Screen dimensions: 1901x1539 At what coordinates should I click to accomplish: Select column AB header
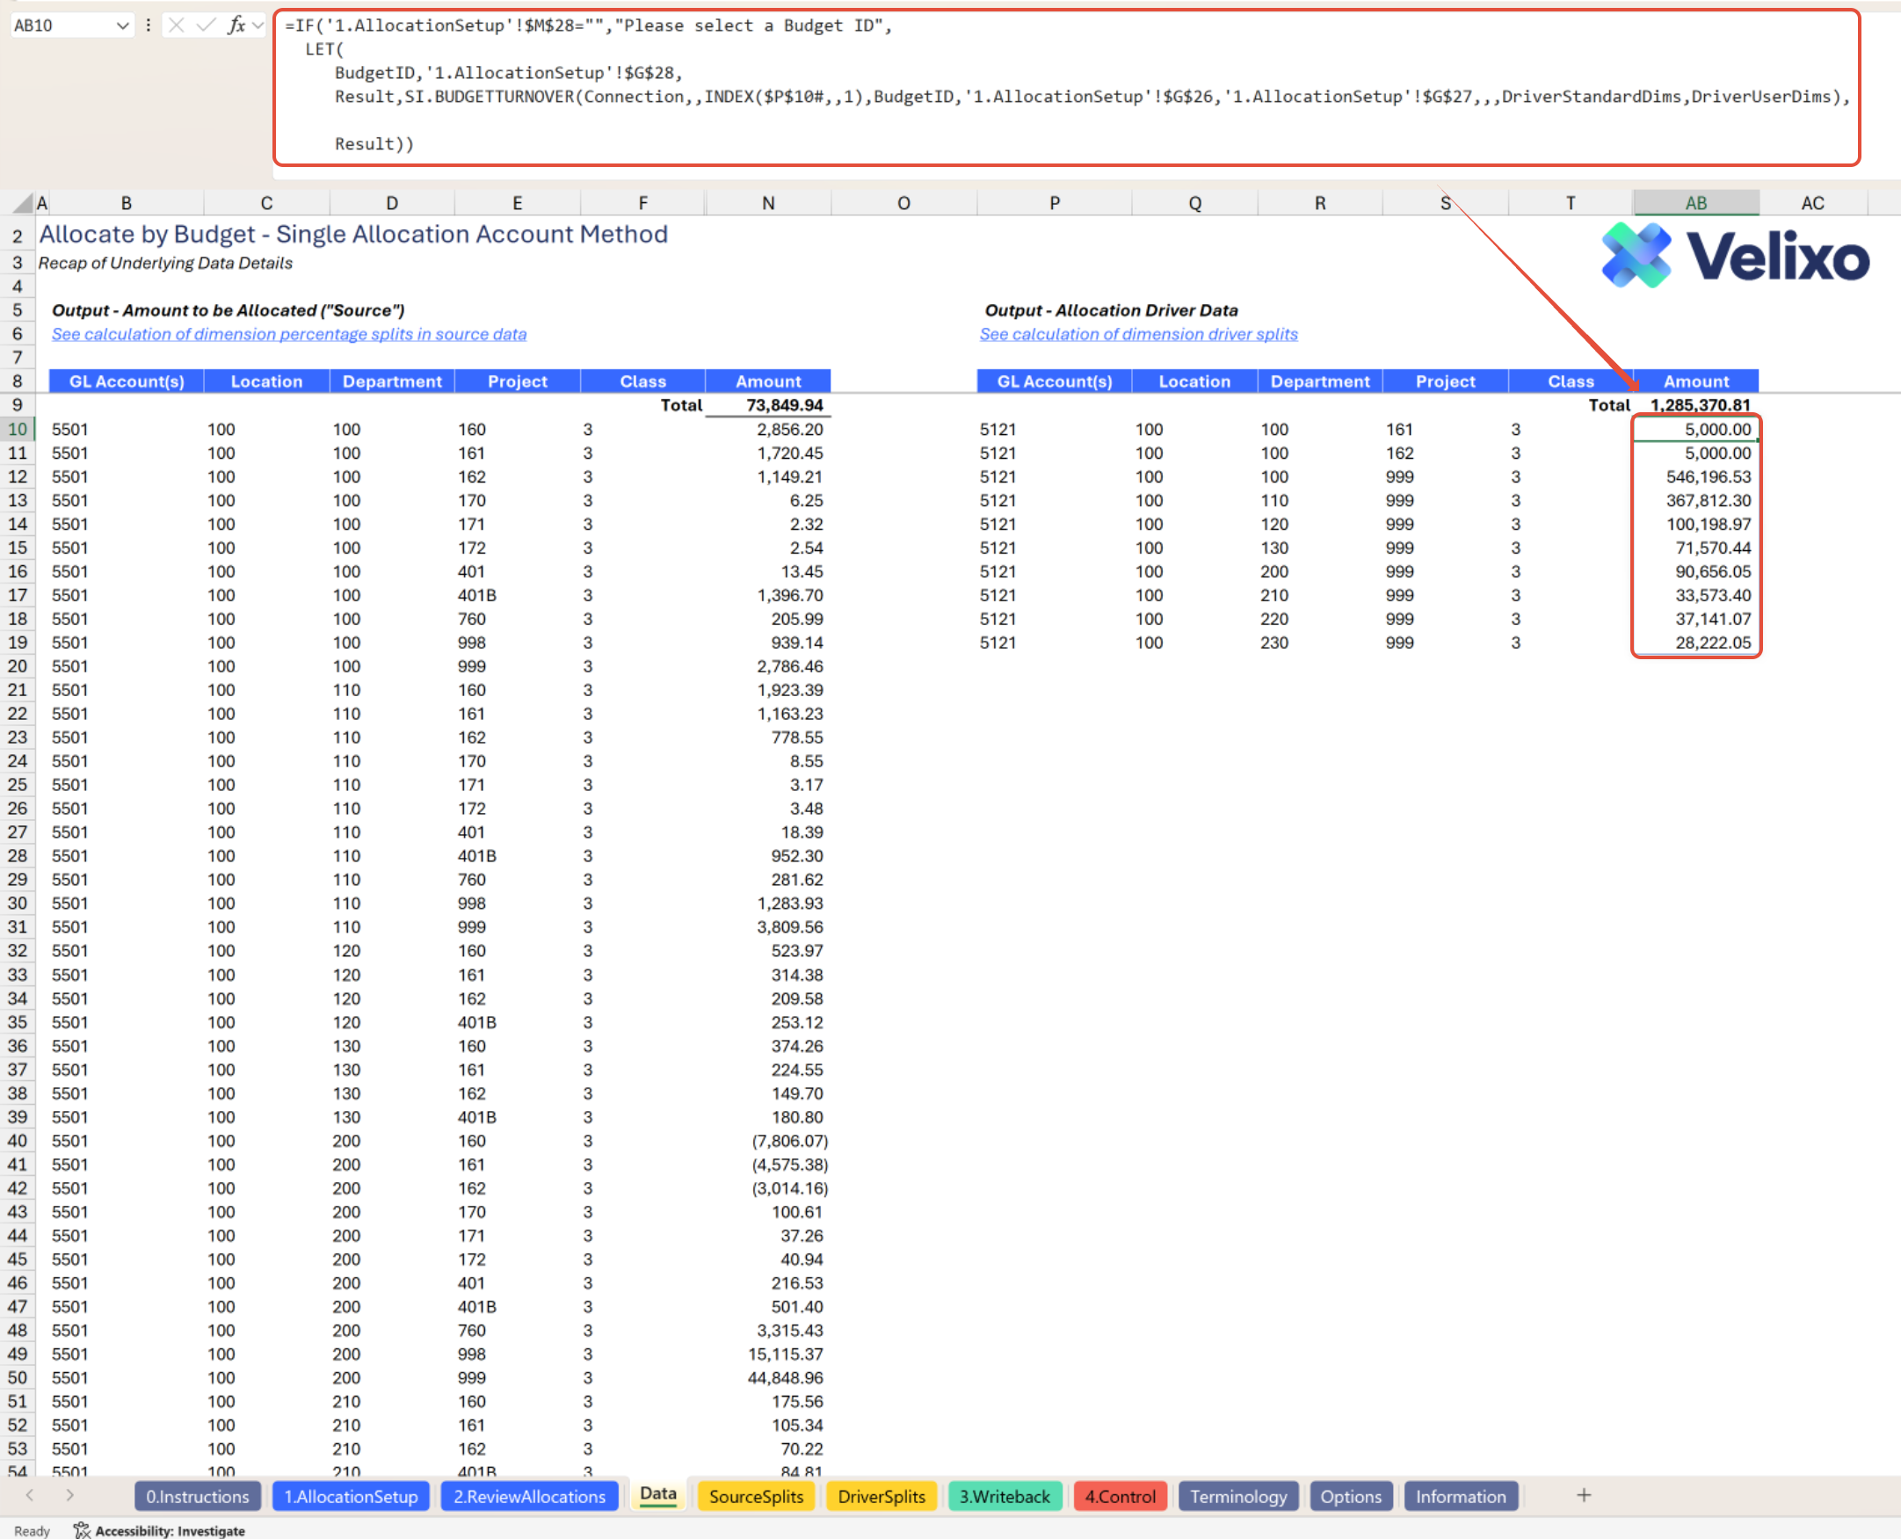pyautogui.click(x=1695, y=203)
